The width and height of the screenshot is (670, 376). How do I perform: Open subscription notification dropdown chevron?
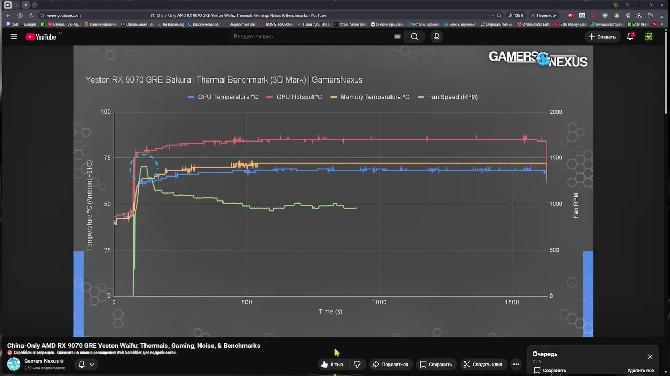point(92,365)
